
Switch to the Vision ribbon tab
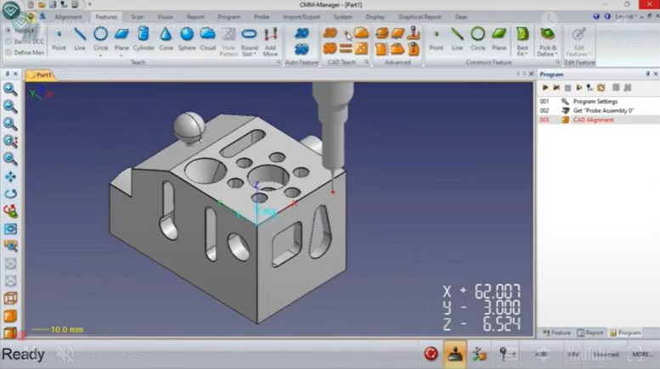click(x=165, y=17)
